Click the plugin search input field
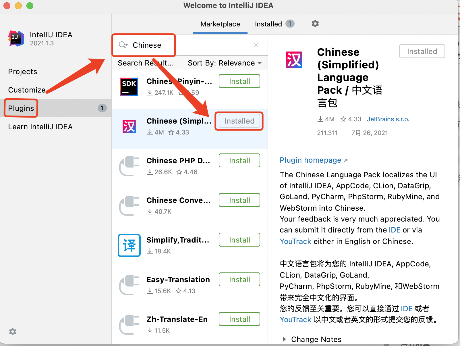The height and width of the screenshot is (346, 460). (190, 45)
